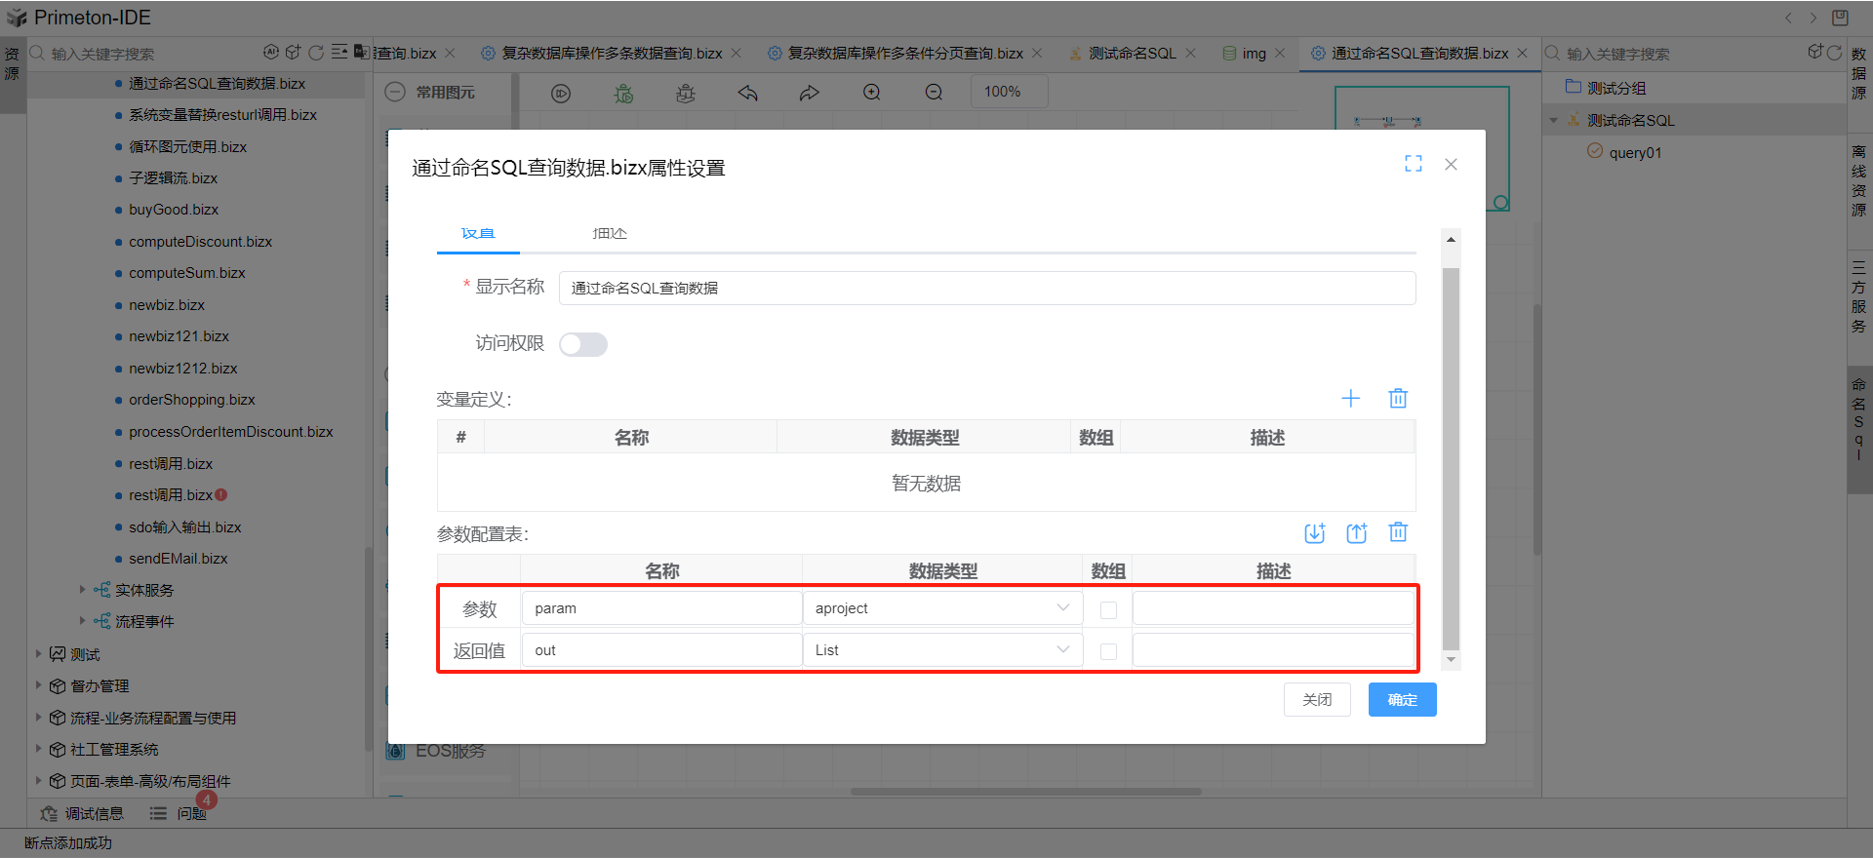Open the List data type dropdown
The width and height of the screenshot is (1873, 858).
tap(941, 650)
